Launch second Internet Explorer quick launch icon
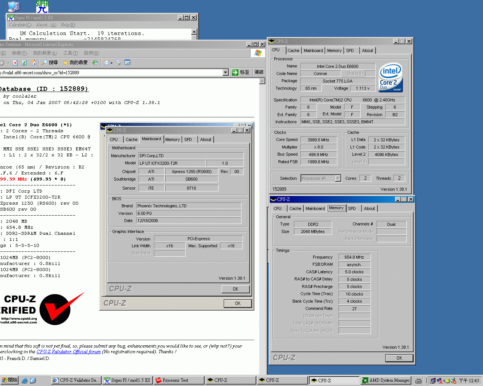Image resolution: width=483 pixels, height=386 pixels. 33,381
